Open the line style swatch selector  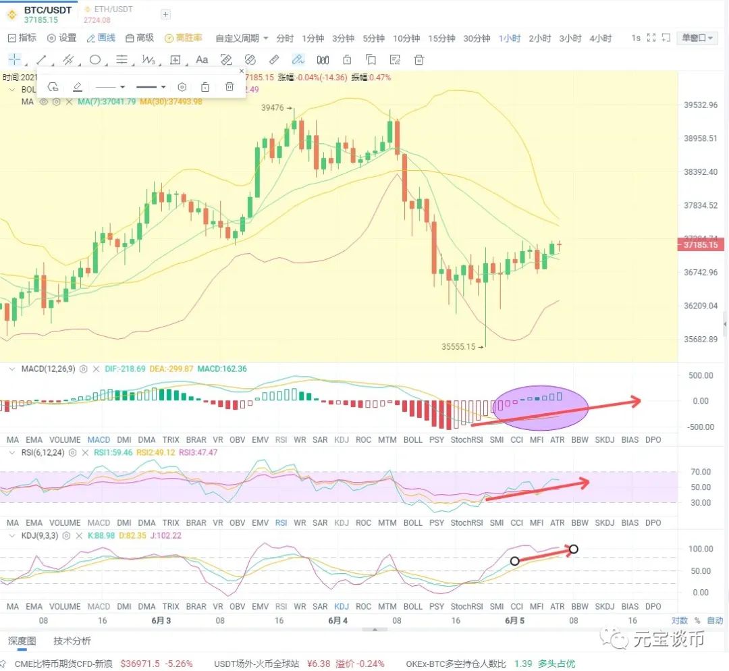click(110, 86)
